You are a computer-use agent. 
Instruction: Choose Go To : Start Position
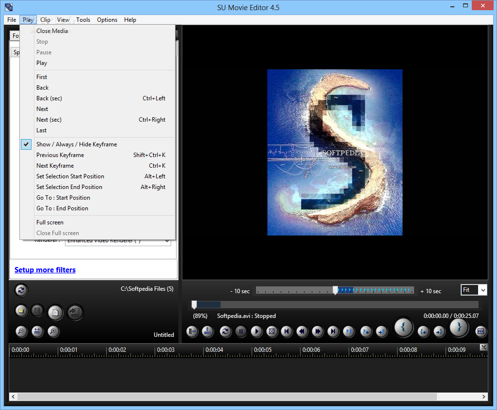(97, 197)
